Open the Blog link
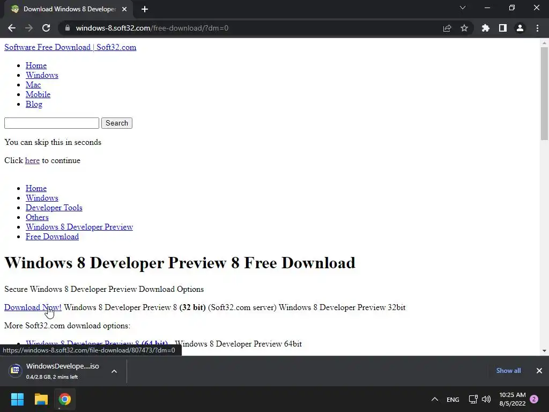The height and width of the screenshot is (412, 549). coord(34,104)
